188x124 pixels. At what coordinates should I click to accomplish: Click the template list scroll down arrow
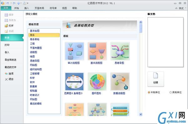point(141,114)
